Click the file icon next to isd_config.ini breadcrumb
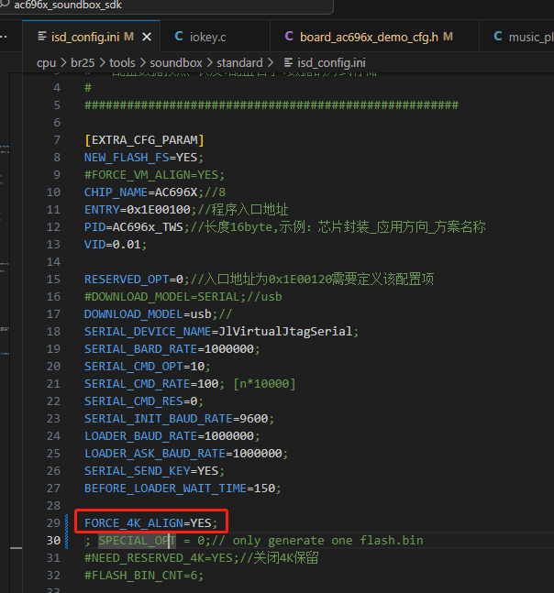The height and width of the screenshot is (593, 554). [288, 62]
